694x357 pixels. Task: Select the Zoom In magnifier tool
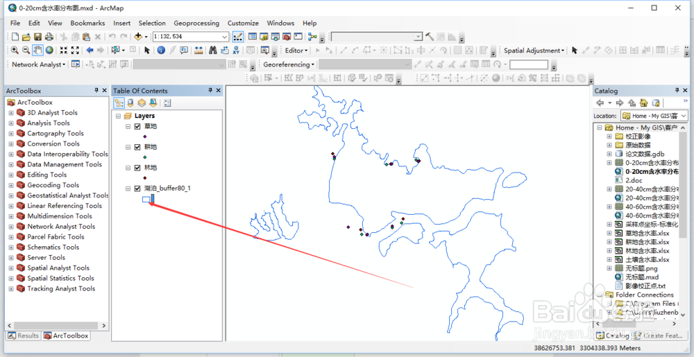15,51
